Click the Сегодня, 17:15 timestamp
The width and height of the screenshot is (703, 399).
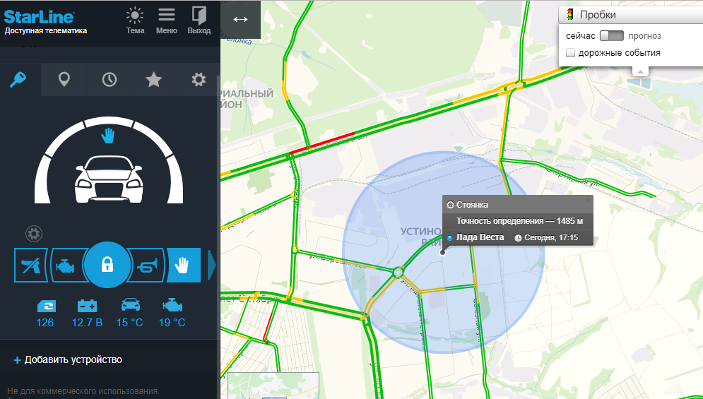click(551, 237)
